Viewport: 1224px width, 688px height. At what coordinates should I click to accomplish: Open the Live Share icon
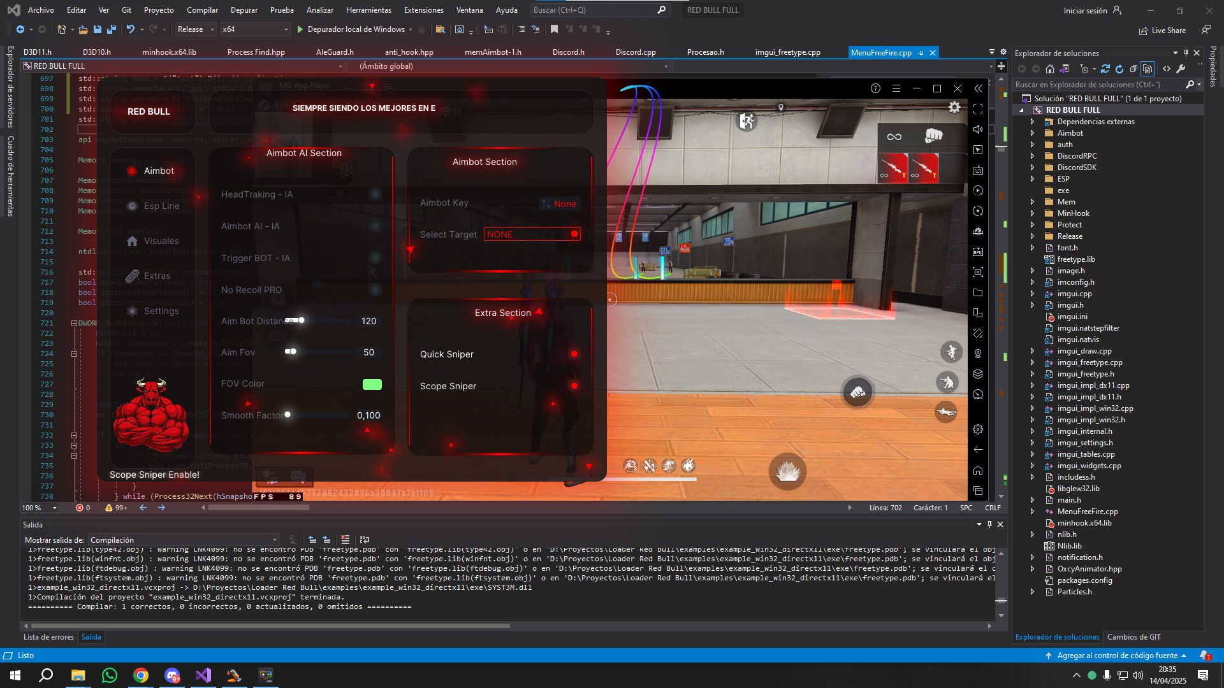[1162, 31]
